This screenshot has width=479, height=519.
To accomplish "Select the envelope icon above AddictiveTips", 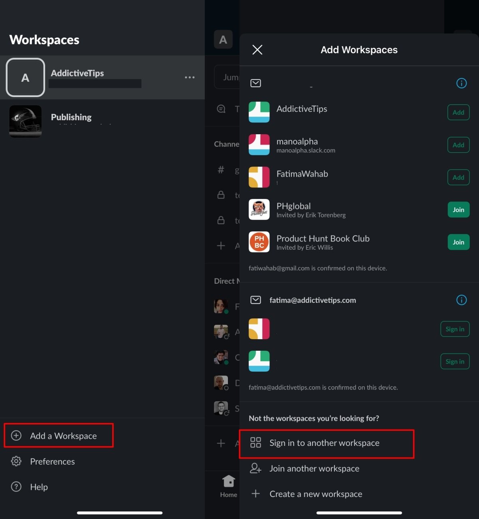I will (255, 83).
